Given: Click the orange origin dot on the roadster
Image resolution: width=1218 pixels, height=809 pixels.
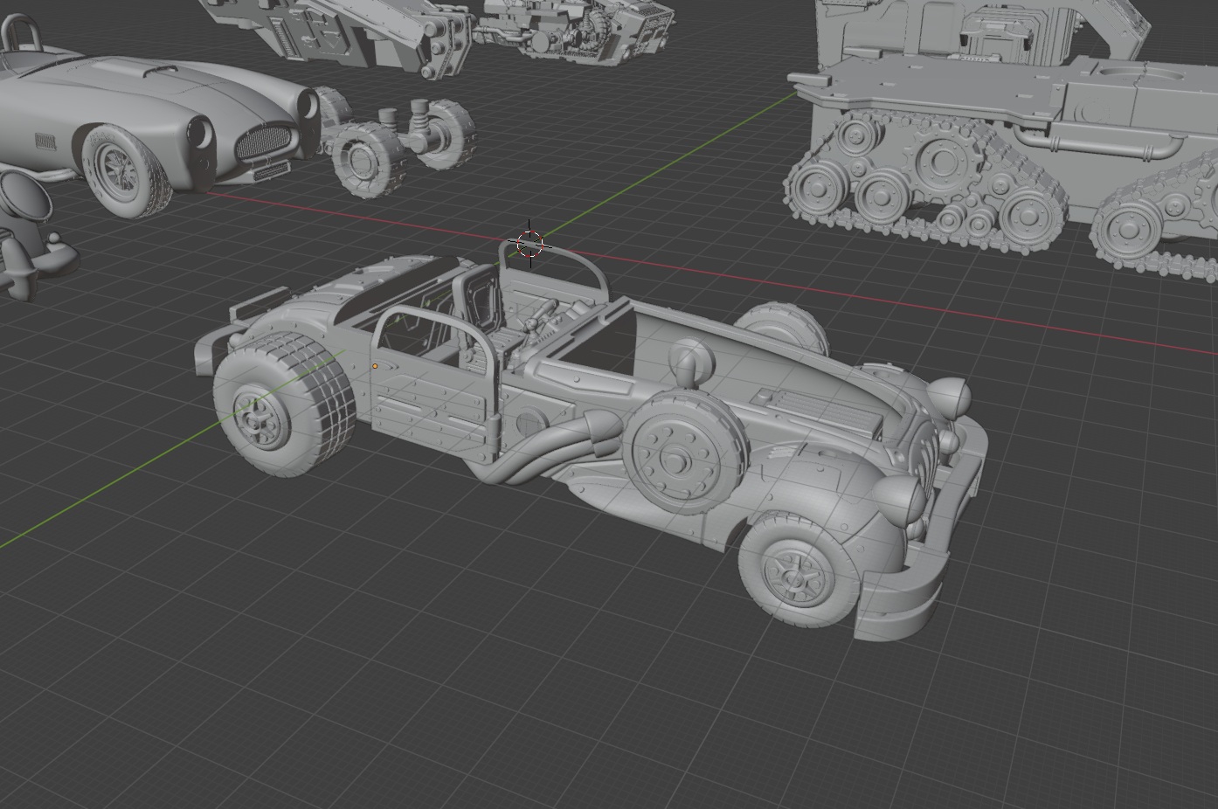Looking at the screenshot, I should pos(375,366).
